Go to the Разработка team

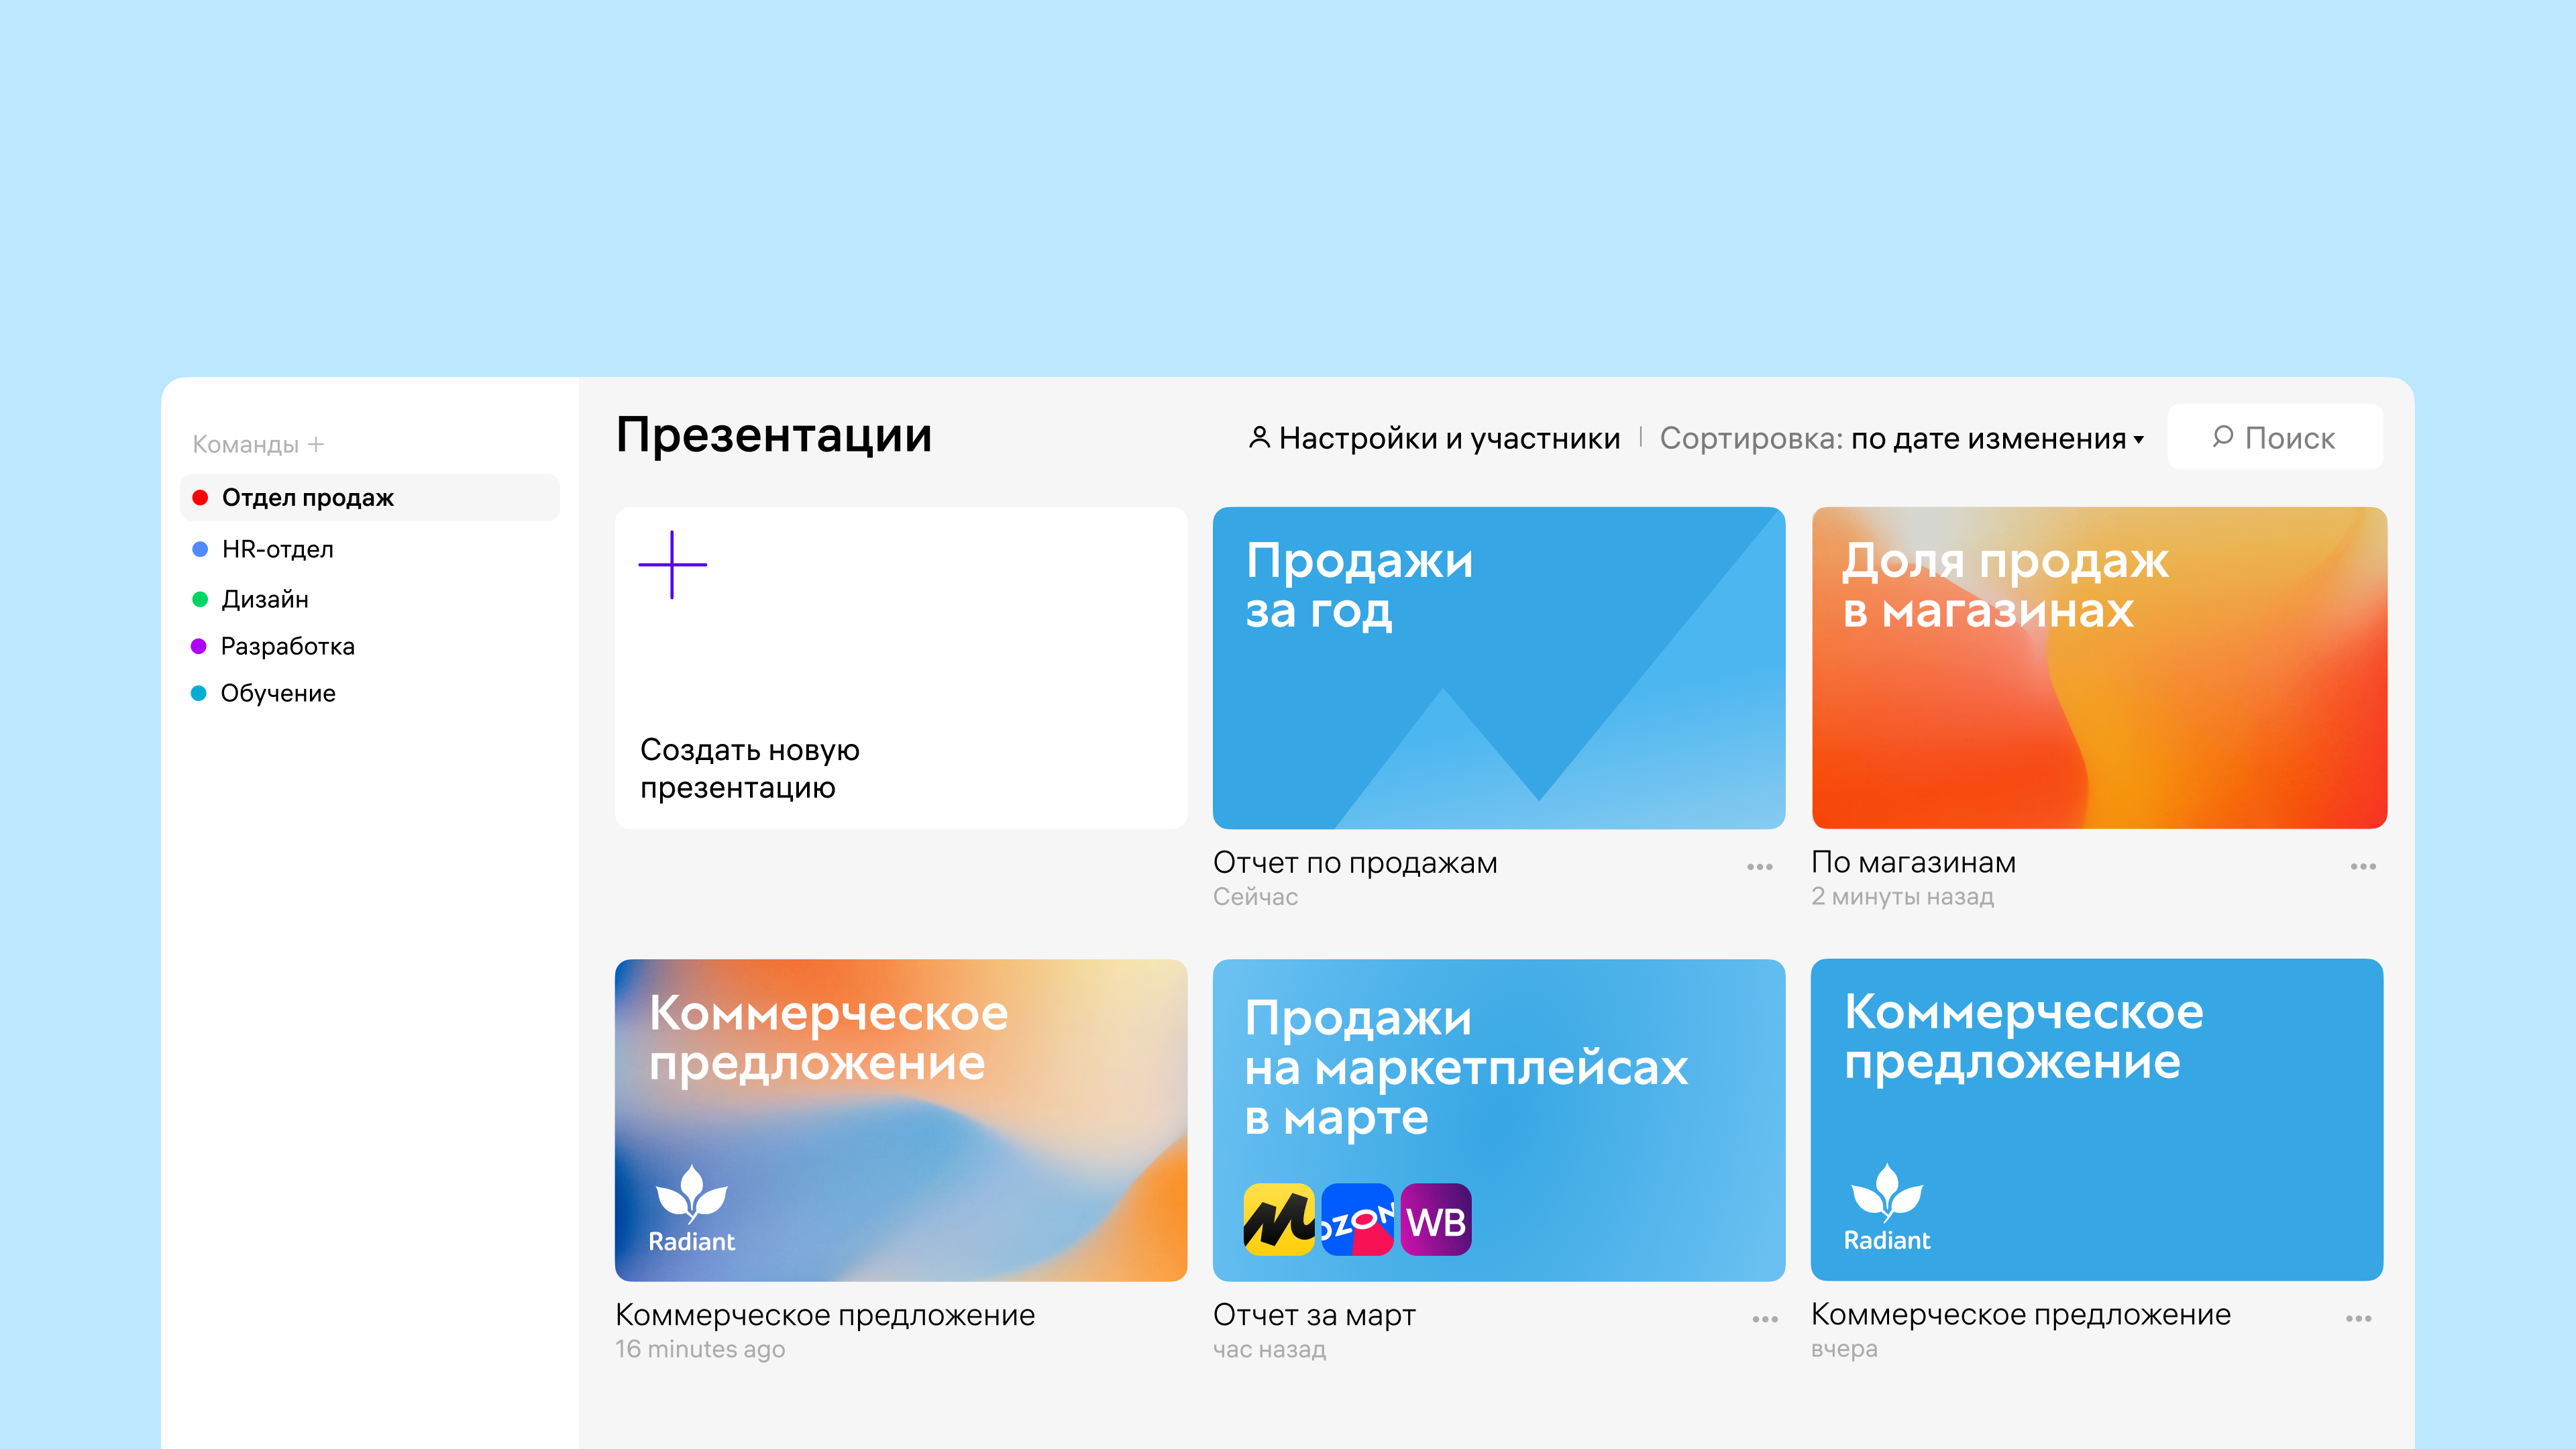point(287,646)
